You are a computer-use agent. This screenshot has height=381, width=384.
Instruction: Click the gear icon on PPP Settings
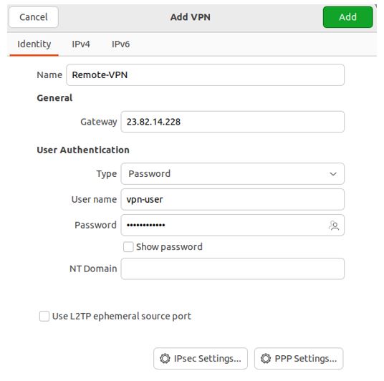point(266,359)
